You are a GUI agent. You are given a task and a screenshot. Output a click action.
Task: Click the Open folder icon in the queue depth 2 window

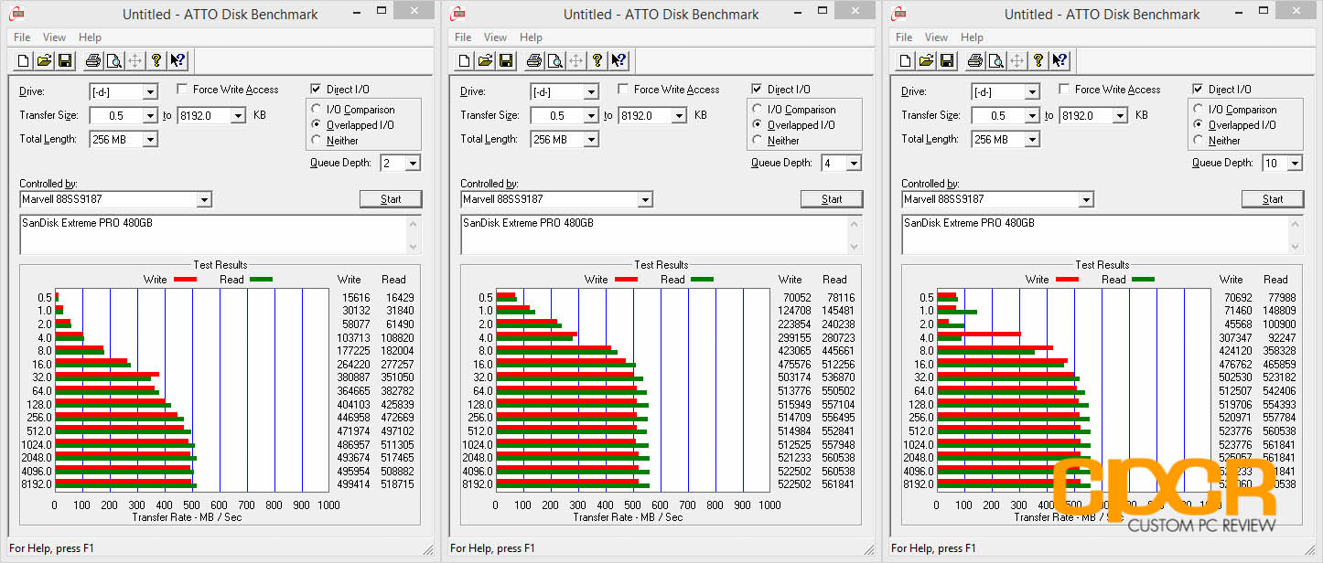(x=44, y=61)
